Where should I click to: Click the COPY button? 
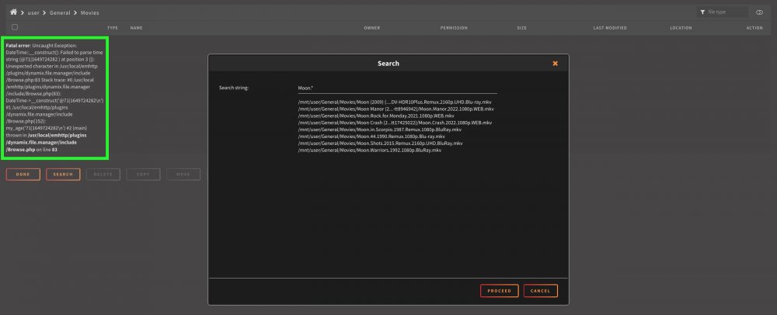pos(143,174)
